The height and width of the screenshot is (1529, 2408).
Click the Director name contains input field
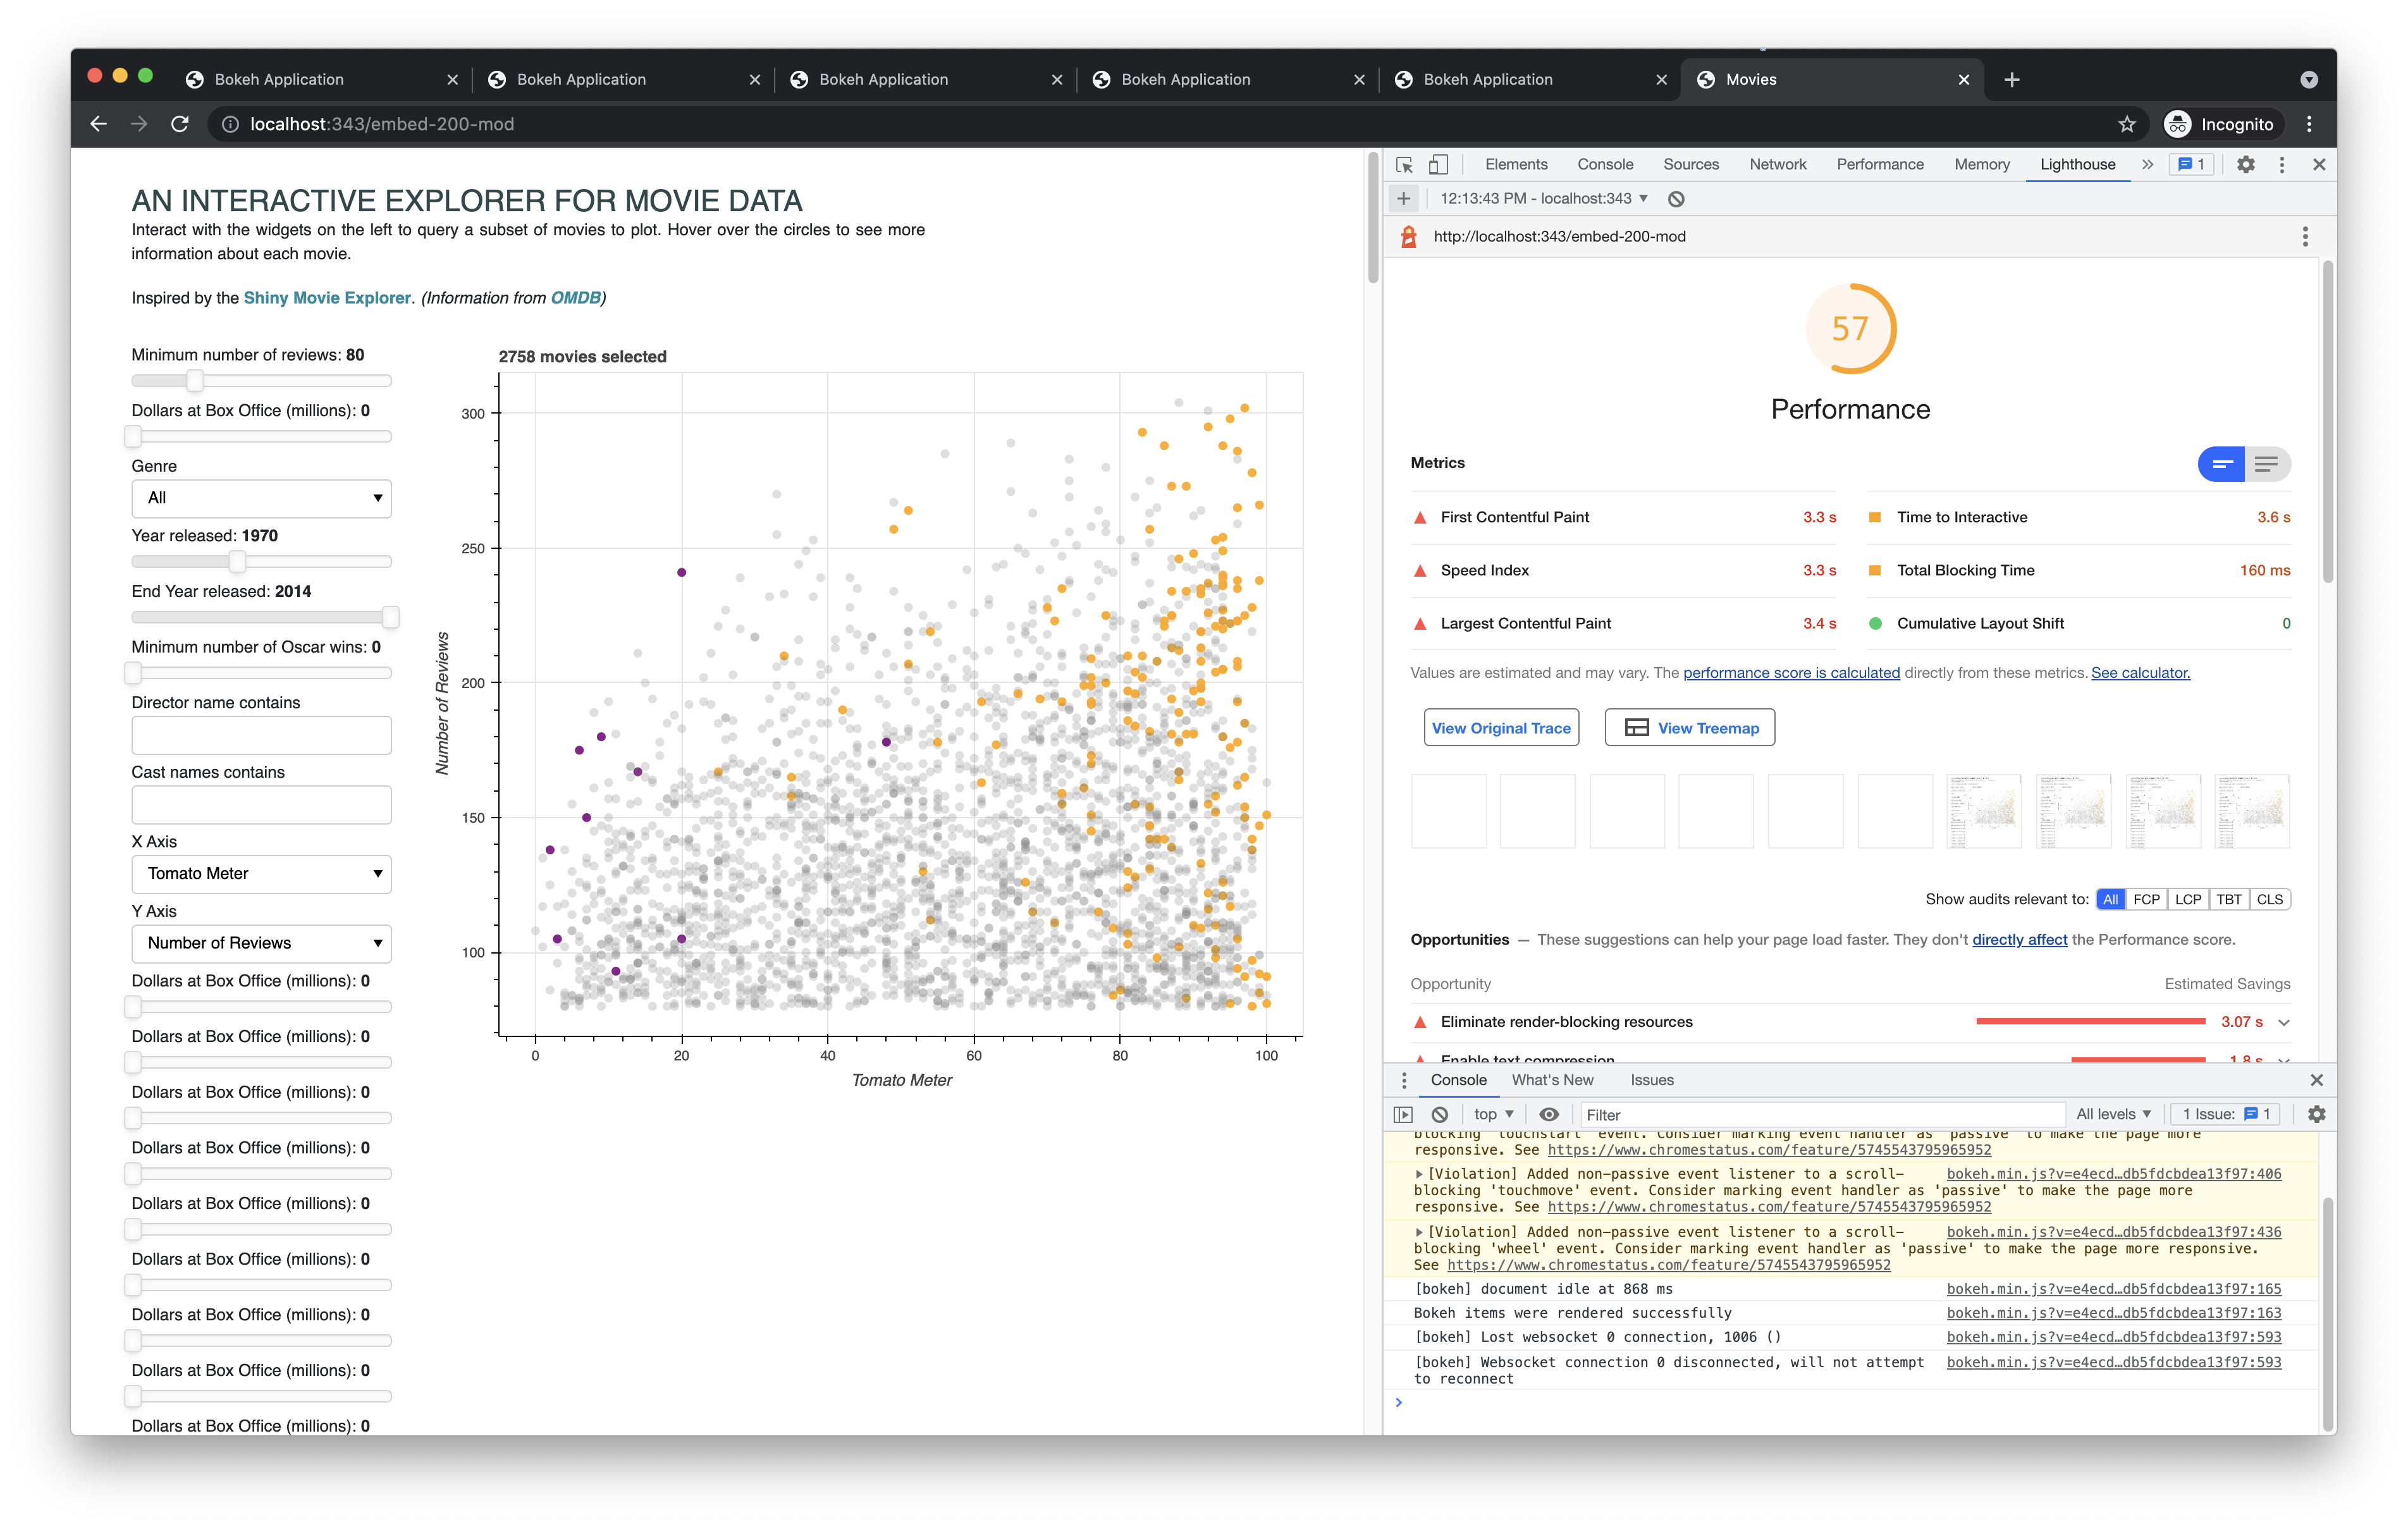[x=261, y=735]
